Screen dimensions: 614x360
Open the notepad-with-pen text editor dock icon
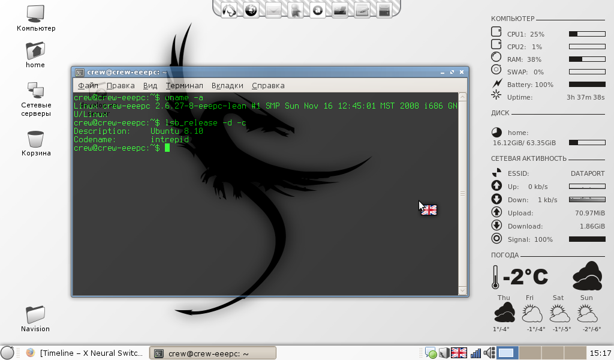click(362, 10)
